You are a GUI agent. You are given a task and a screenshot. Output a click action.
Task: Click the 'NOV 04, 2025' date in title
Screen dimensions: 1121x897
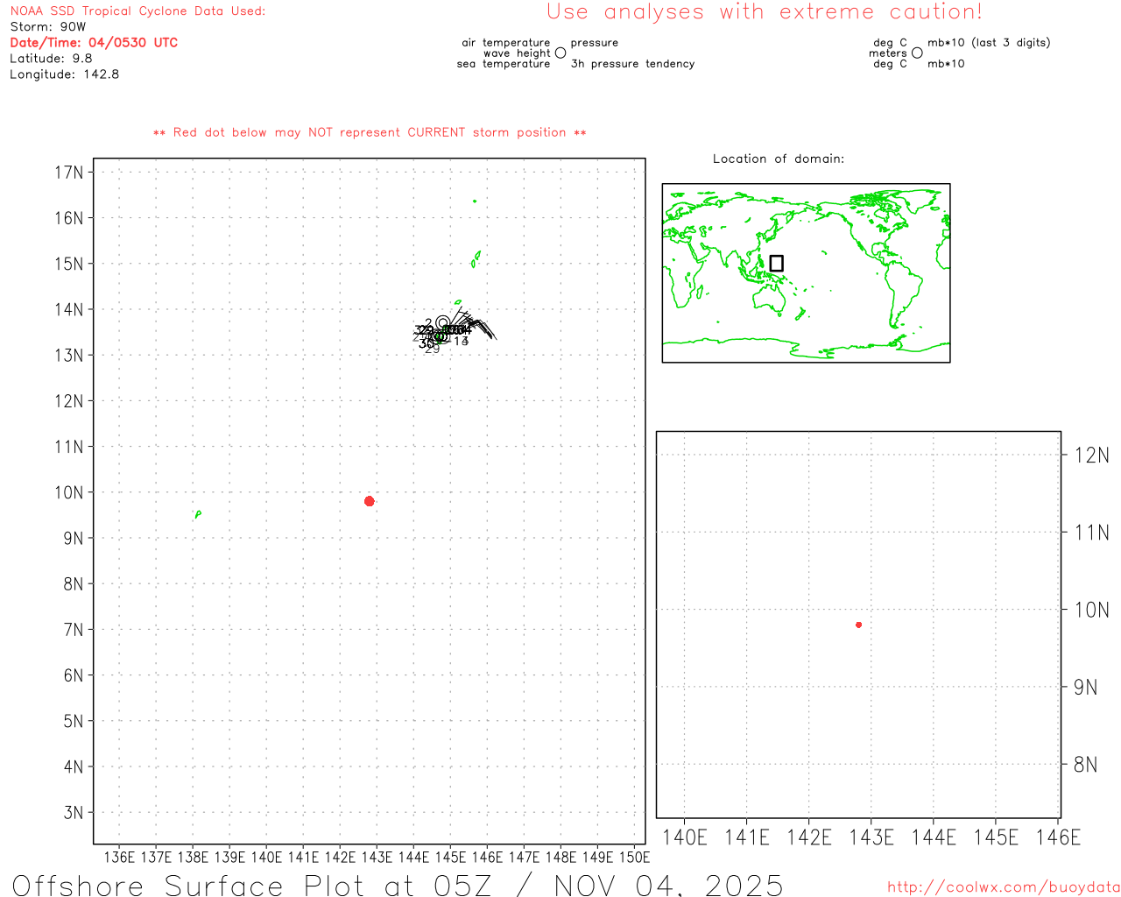(x=669, y=885)
